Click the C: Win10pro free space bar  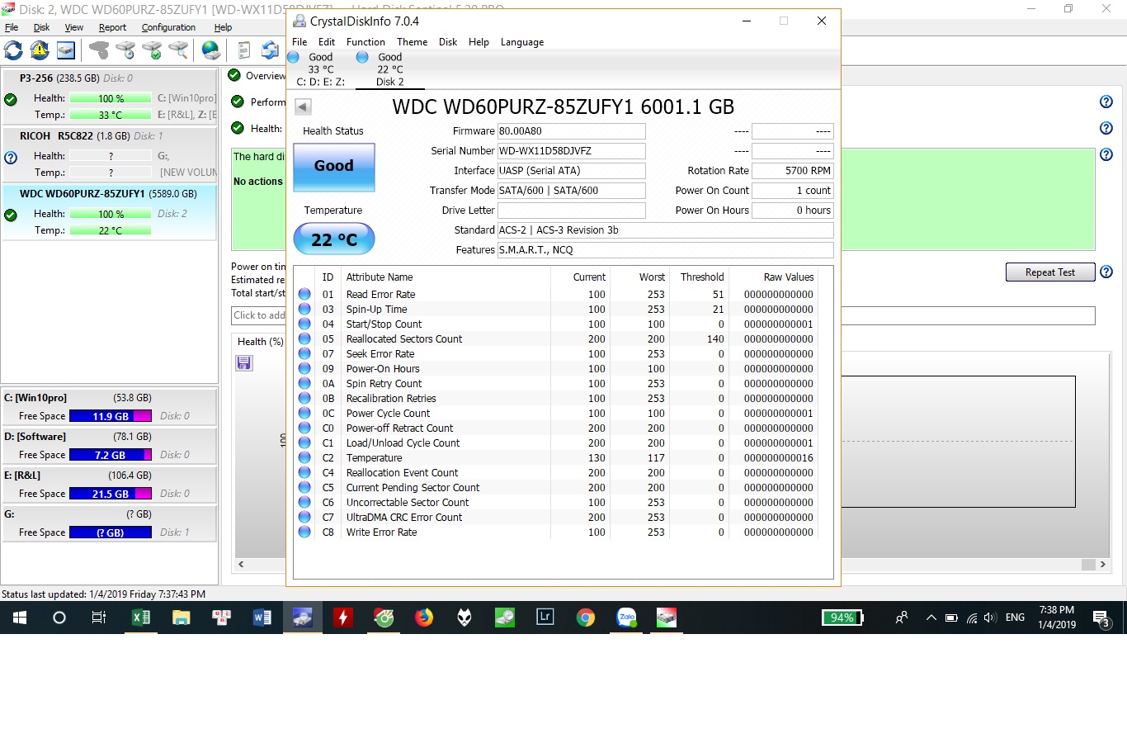pos(111,416)
